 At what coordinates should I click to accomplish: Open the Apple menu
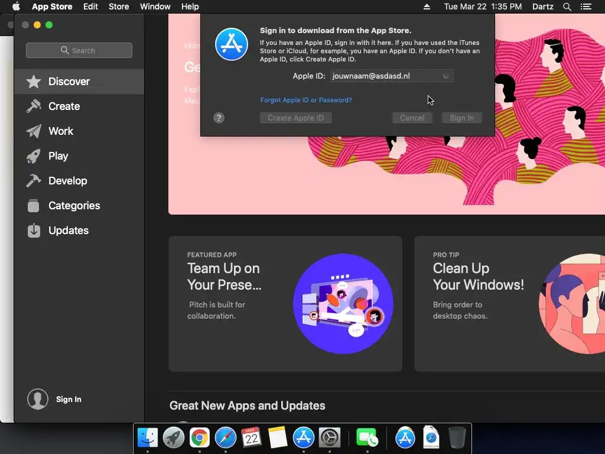click(x=16, y=7)
